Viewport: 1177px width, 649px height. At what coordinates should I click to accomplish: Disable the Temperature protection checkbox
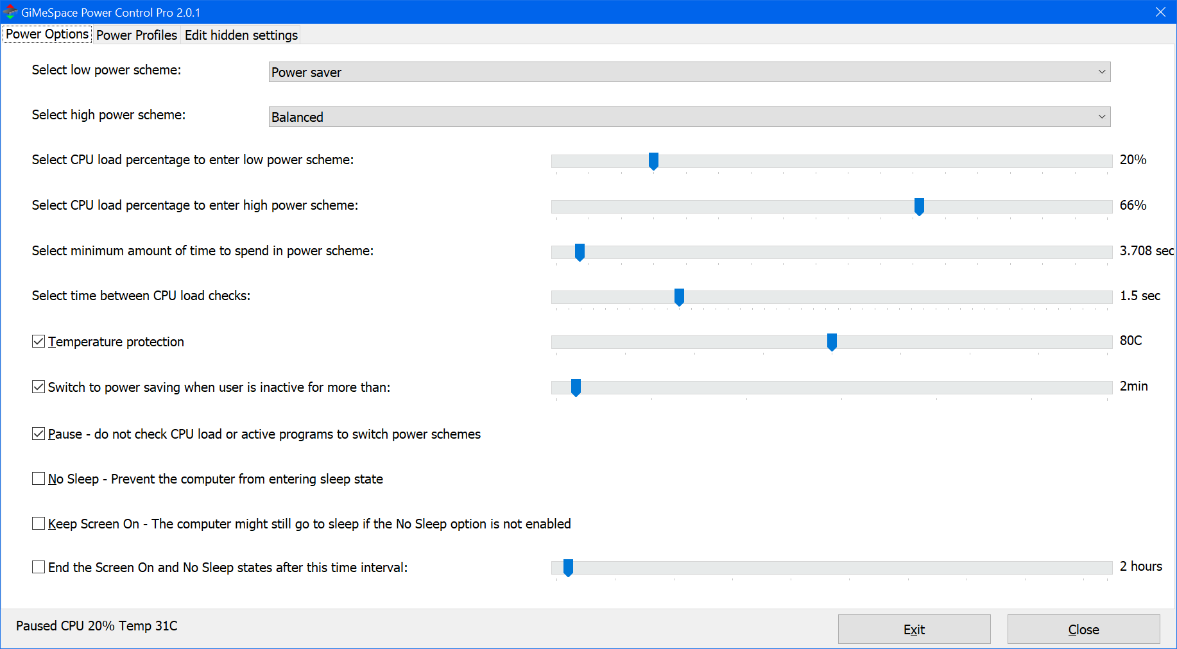pyautogui.click(x=39, y=341)
